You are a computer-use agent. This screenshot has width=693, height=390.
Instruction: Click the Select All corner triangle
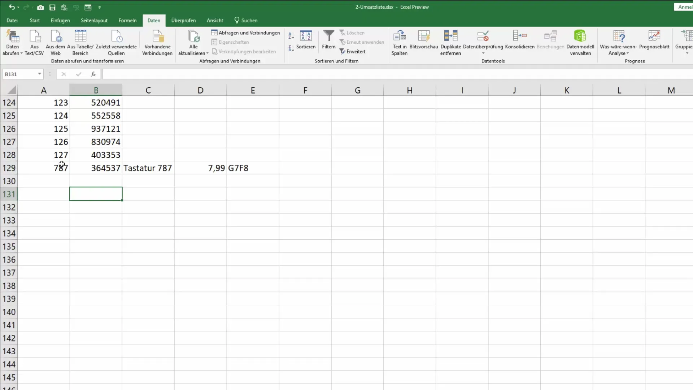click(x=12, y=90)
